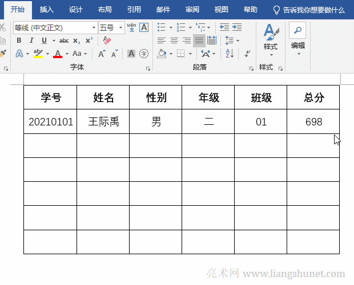The height and width of the screenshot is (285, 354).
Task: Open the 段落 paragraph dialog launcher
Action: pyautogui.click(x=251, y=68)
